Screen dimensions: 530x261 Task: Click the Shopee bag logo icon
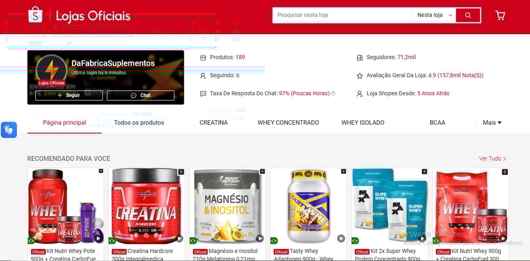pyautogui.click(x=35, y=15)
